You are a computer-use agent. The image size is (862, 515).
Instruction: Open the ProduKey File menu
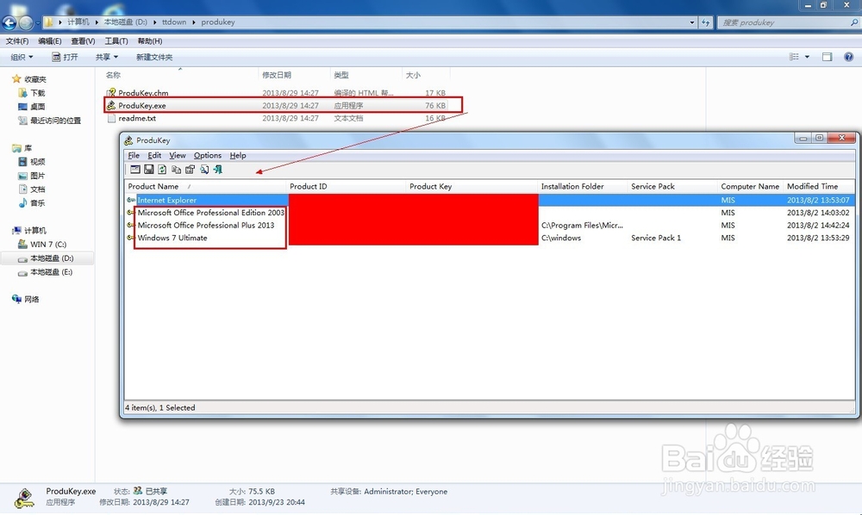pyautogui.click(x=134, y=155)
